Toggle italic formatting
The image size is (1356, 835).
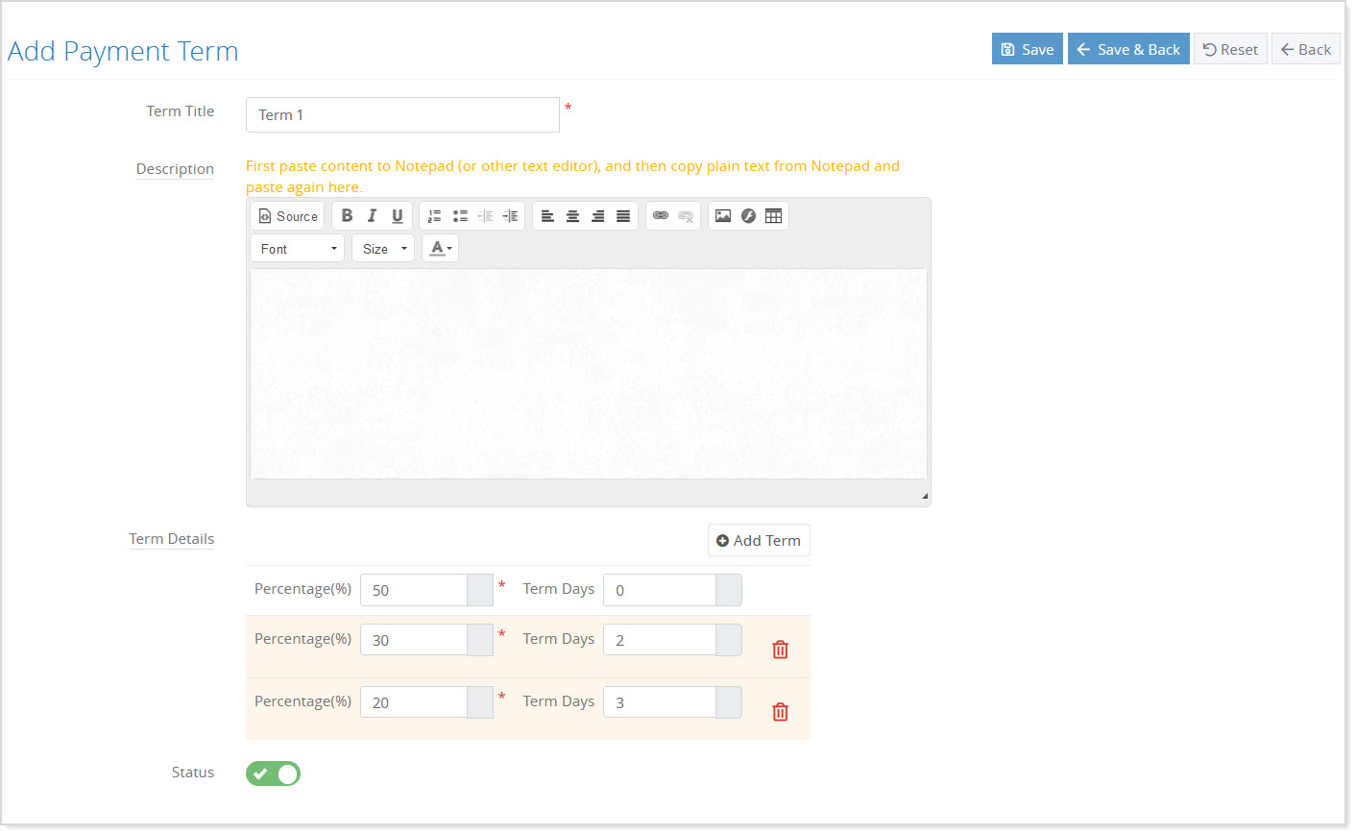click(x=372, y=215)
